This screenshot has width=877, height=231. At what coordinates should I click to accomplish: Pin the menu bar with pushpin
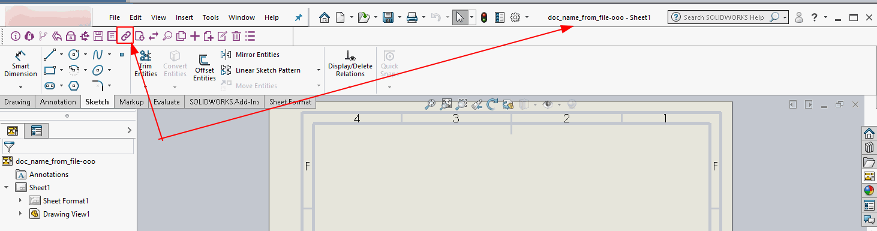coord(299,17)
